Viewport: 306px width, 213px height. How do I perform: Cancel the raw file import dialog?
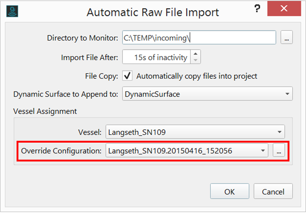(273, 191)
